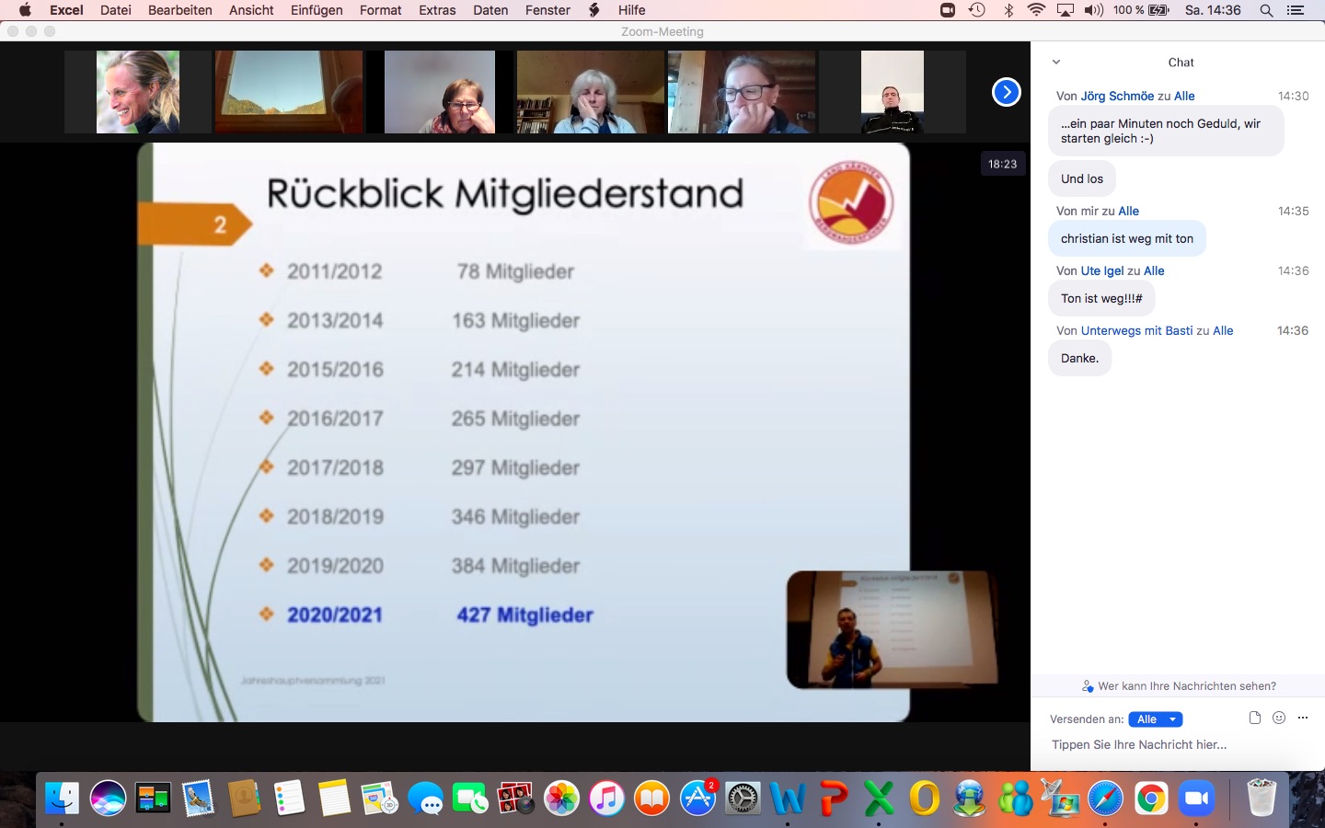Open the Notification Center list icon

click(1296, 10)
